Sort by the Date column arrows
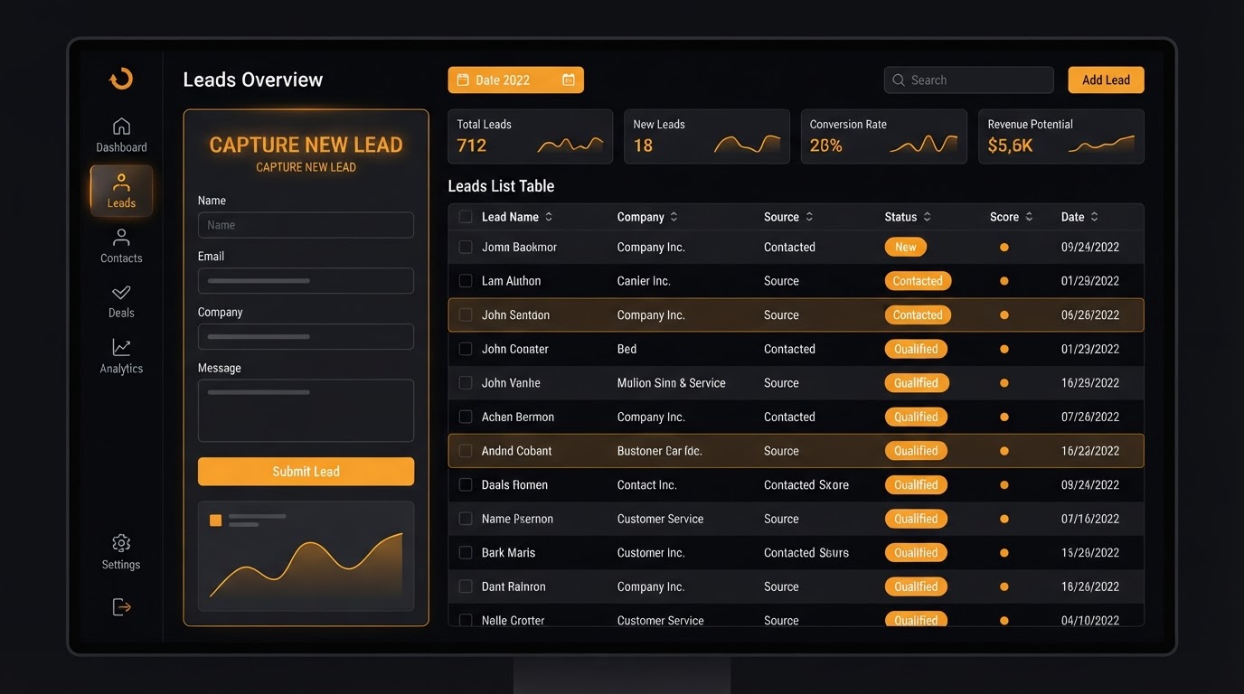Viewport: 1244px width, 694px height. click(x=1095, y=217)
